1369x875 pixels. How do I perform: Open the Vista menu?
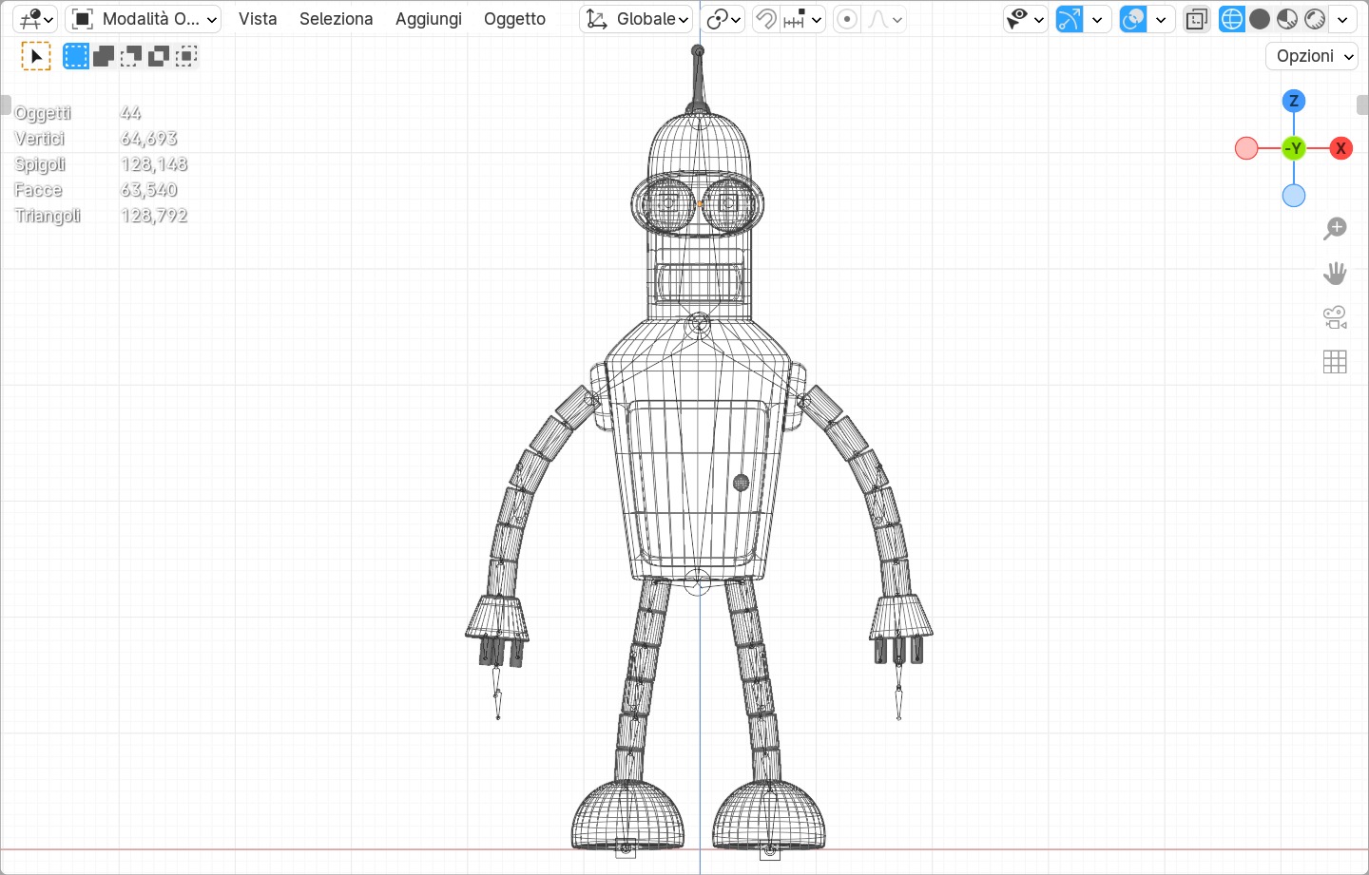click(258, 19)
